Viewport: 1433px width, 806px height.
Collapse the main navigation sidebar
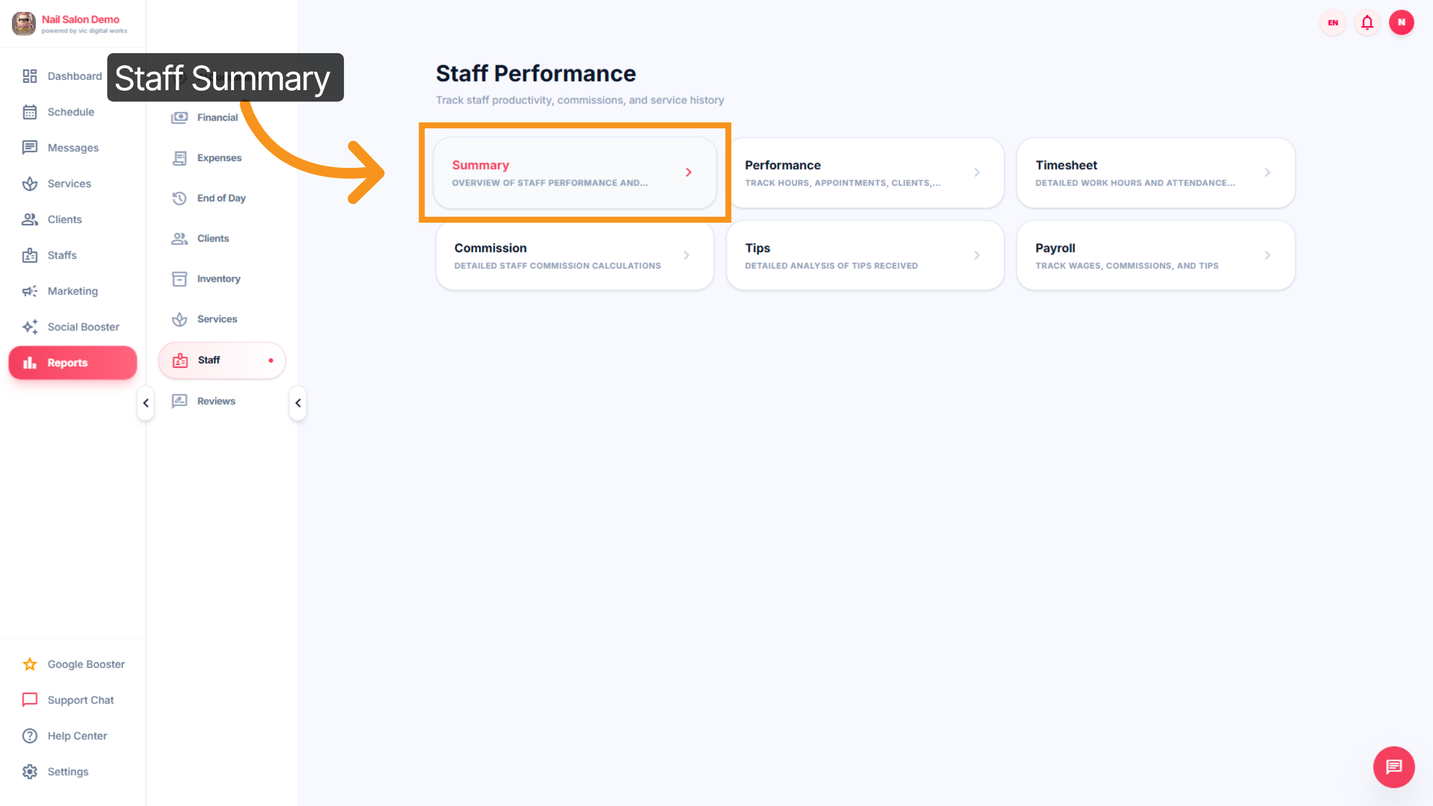click(145, 403)
